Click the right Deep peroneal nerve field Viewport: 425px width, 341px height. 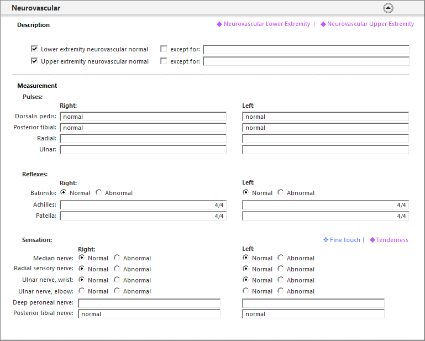[x=149, y=303]
